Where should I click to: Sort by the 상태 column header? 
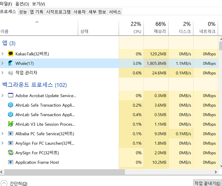(99, 28)
